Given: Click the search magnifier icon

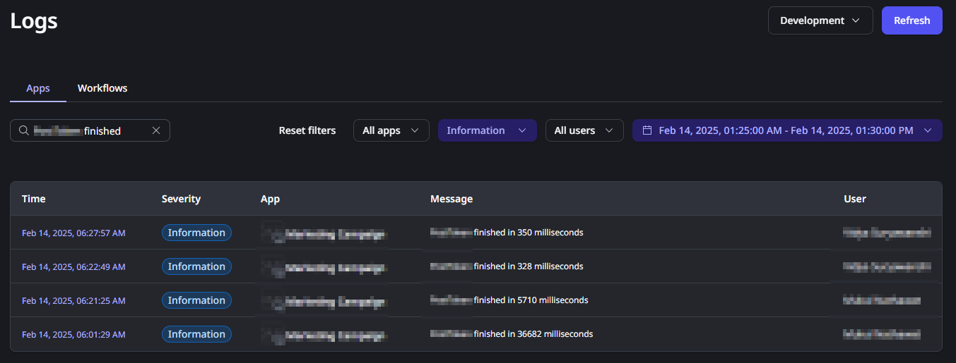Looking at the screenshot, I should pyautogui.click(x=24, y=130).
